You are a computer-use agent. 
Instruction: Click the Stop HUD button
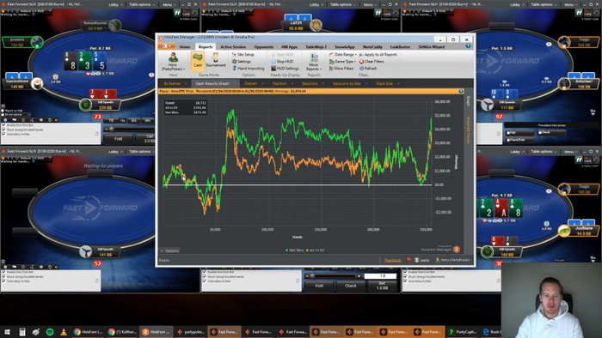282,61
